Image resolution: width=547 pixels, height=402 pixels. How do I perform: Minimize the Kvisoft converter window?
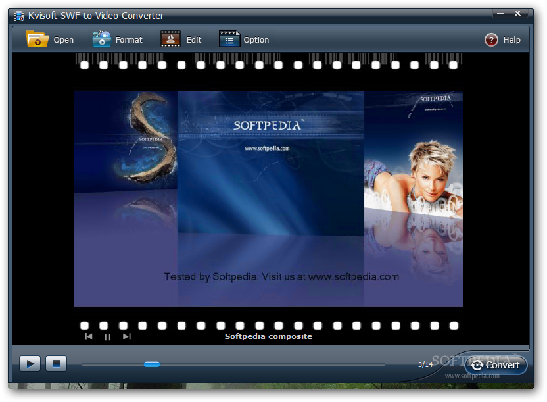pyautogui.click(x=500, y=14)
